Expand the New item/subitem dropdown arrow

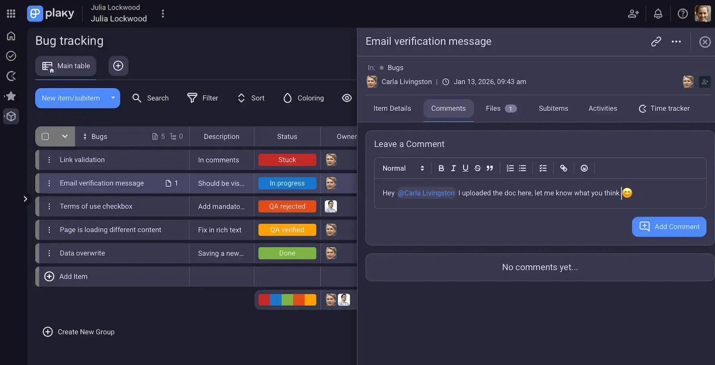coord(113,98)
